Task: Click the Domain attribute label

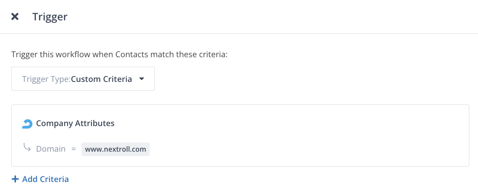Action: [51, 149]
